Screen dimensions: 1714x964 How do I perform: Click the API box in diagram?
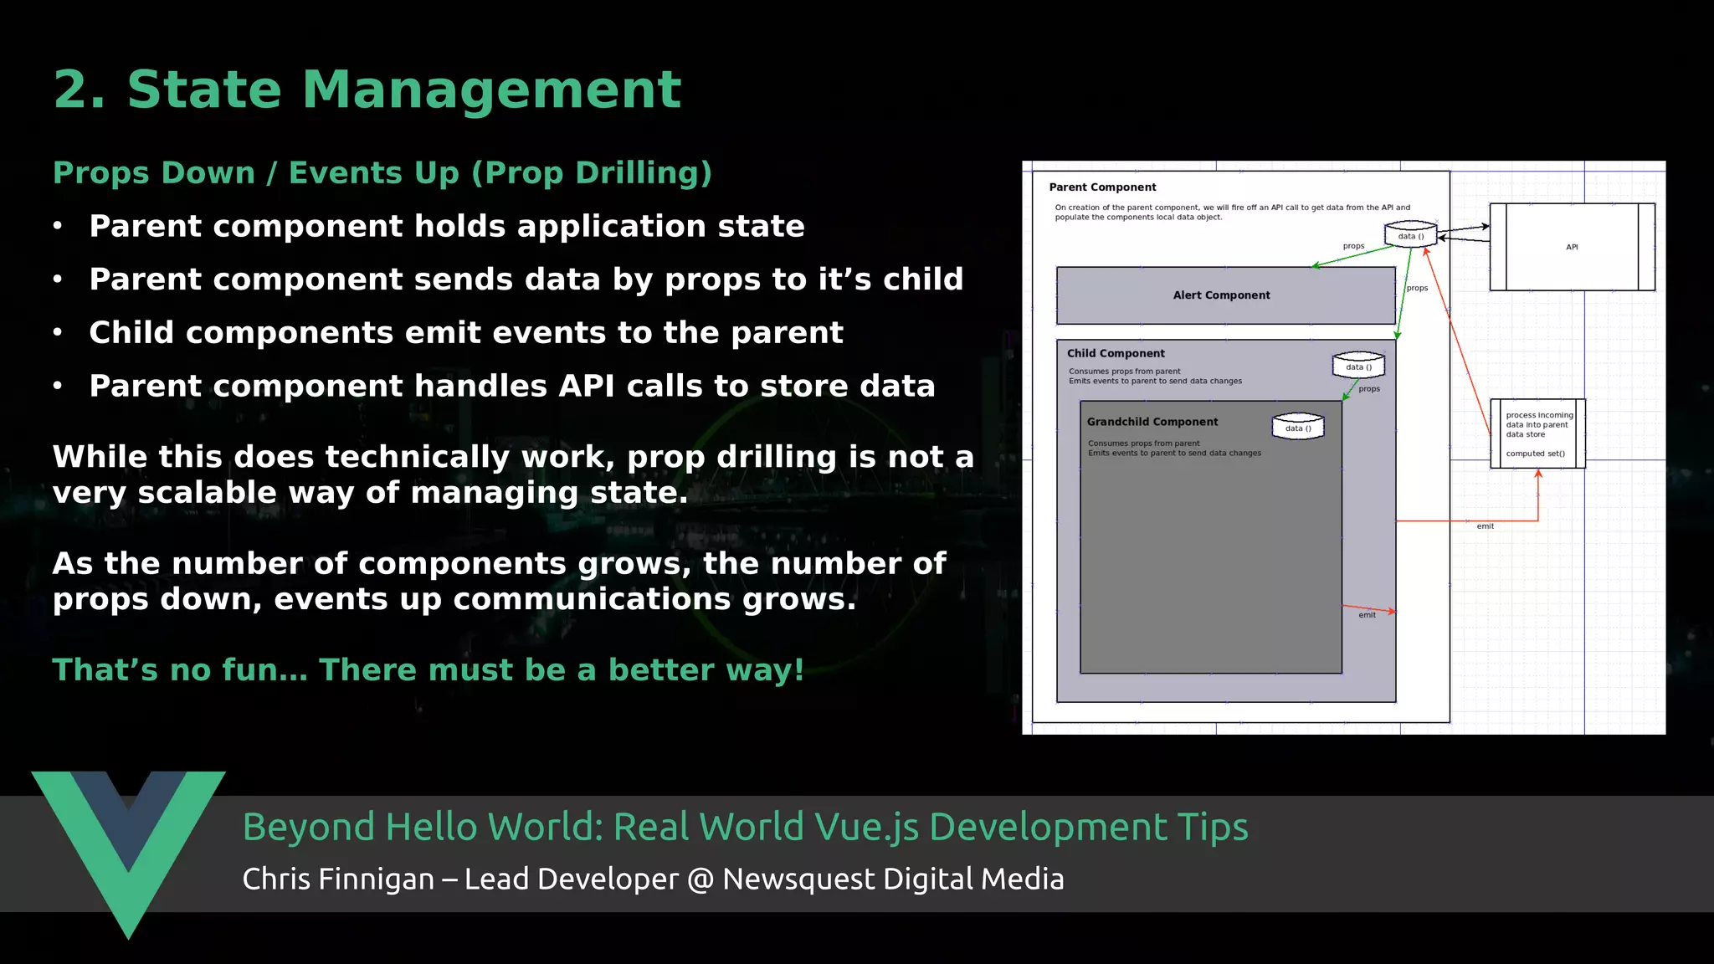coord(1572,247)
